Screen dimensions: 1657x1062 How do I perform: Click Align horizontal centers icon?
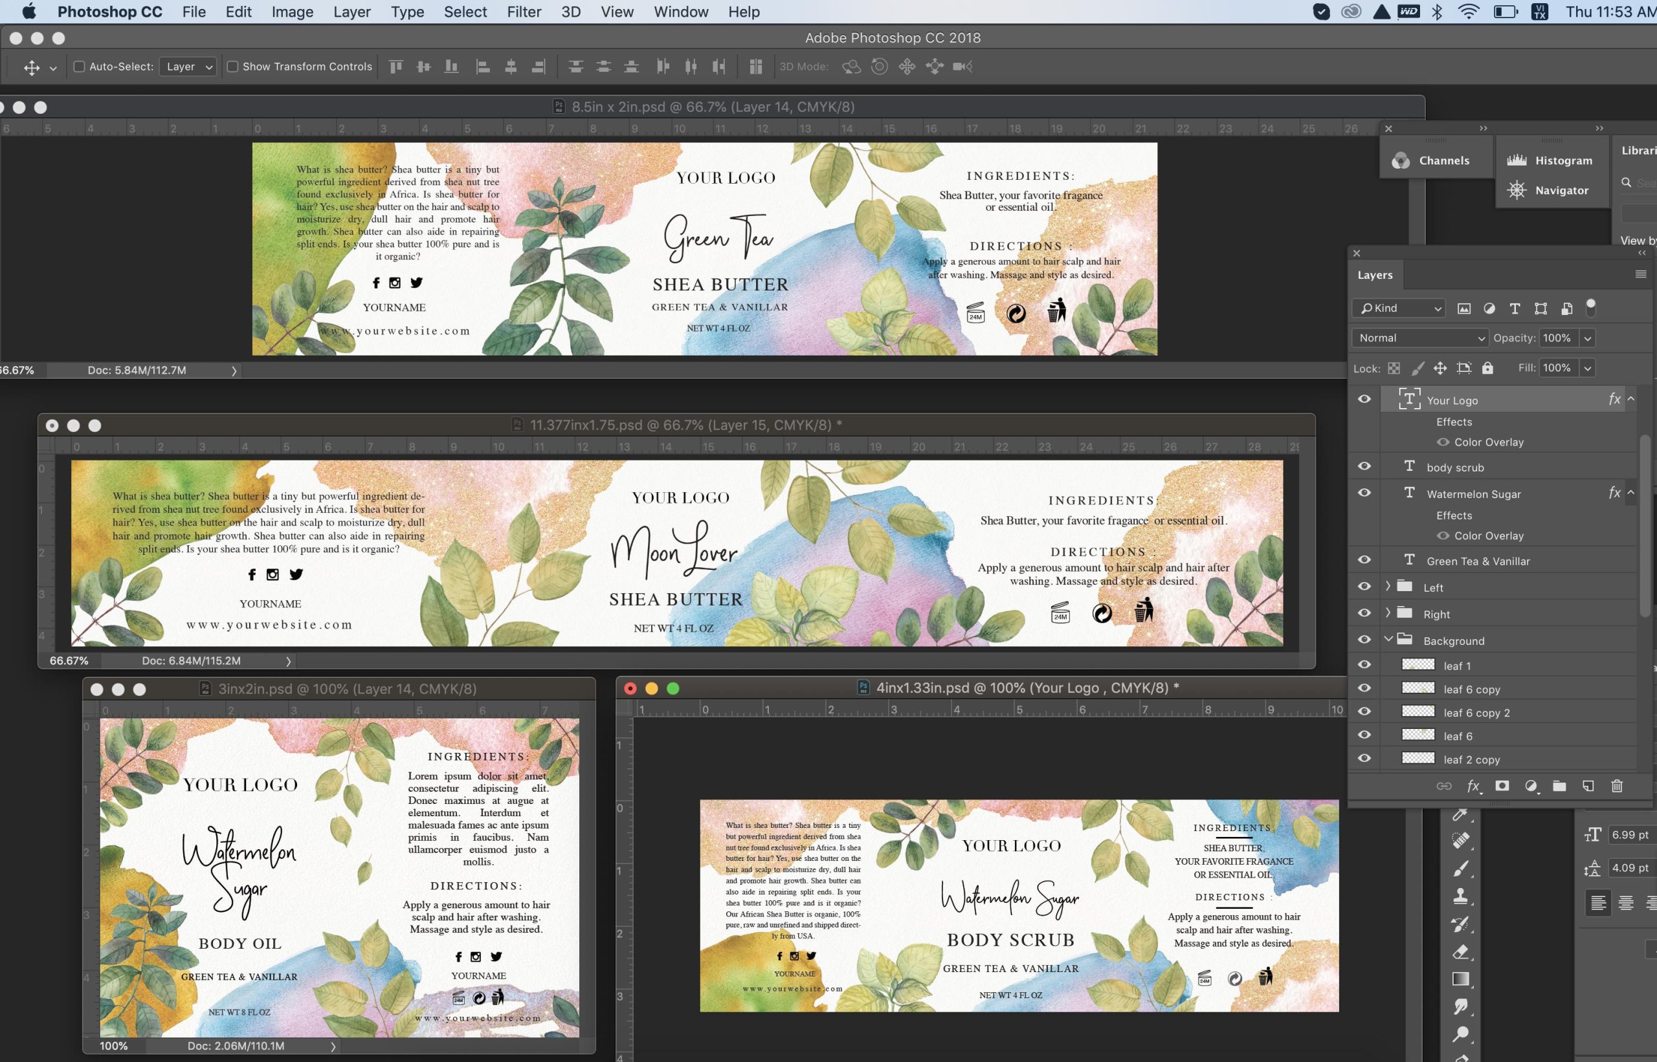[x=511, y=66]
